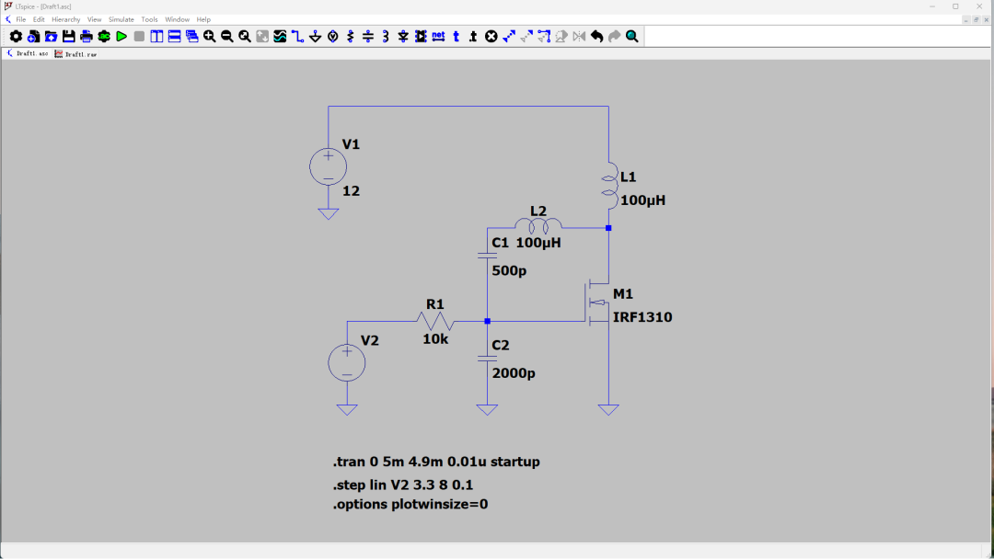Redo the last undone action

click(x=614, y=37)
